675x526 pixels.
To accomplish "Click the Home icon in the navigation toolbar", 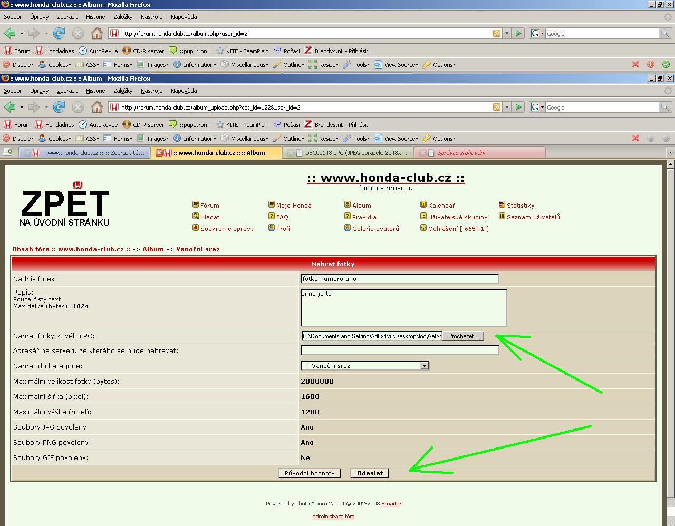I will (97, 108).
